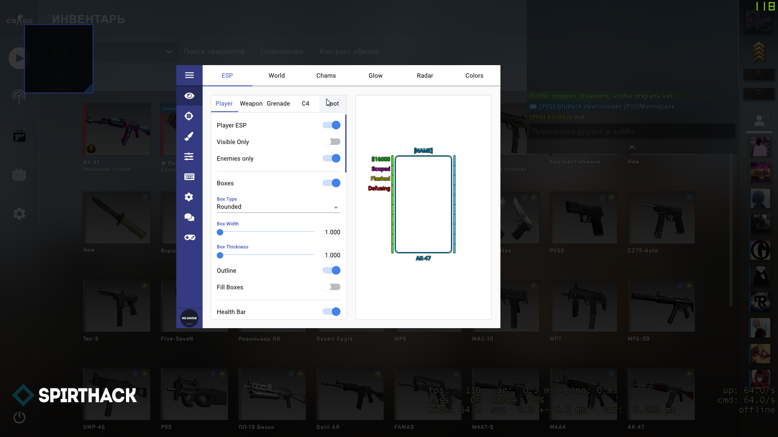Click the rank chevrons badge icon
The image size is (778, 437).
pos(759,52)
